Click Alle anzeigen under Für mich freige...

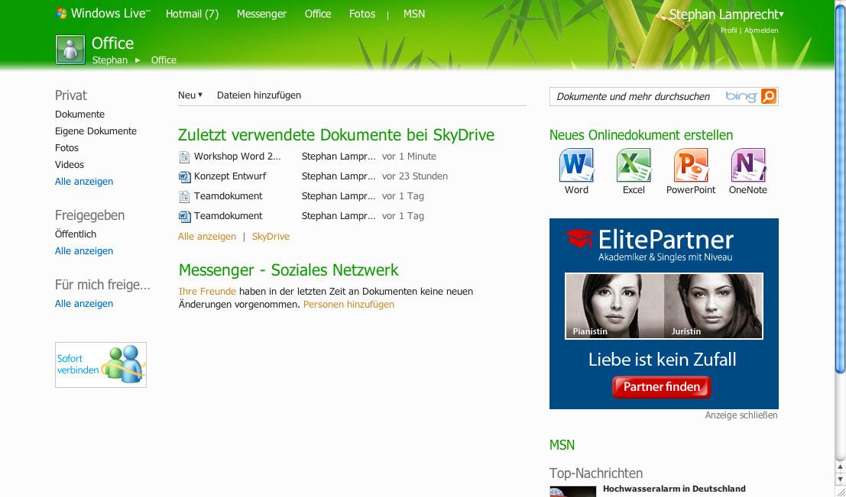coord(84,304)
